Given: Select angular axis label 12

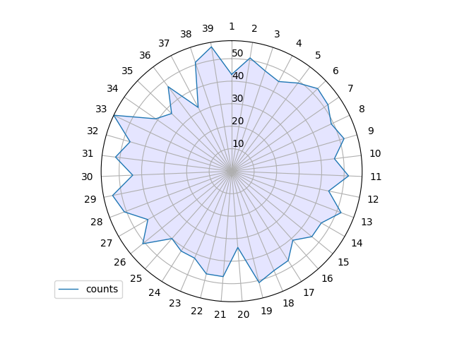Looking at the screenshot, I should 373,199.
